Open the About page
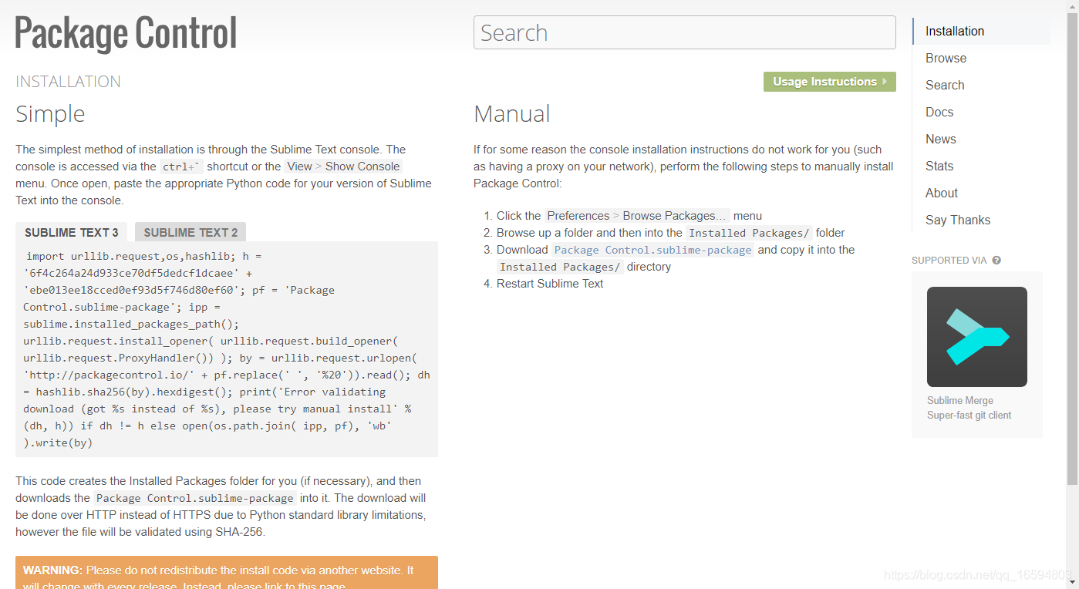 click(941, 193)
